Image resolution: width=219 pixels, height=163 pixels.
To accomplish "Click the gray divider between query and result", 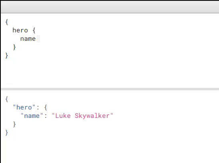I will [x=110, y=89].
